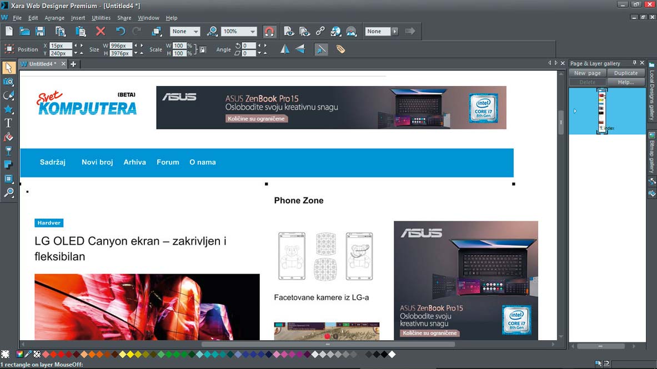Undo the last action
Viewport: 657px width, 369px height.
(x=121, y=31)
